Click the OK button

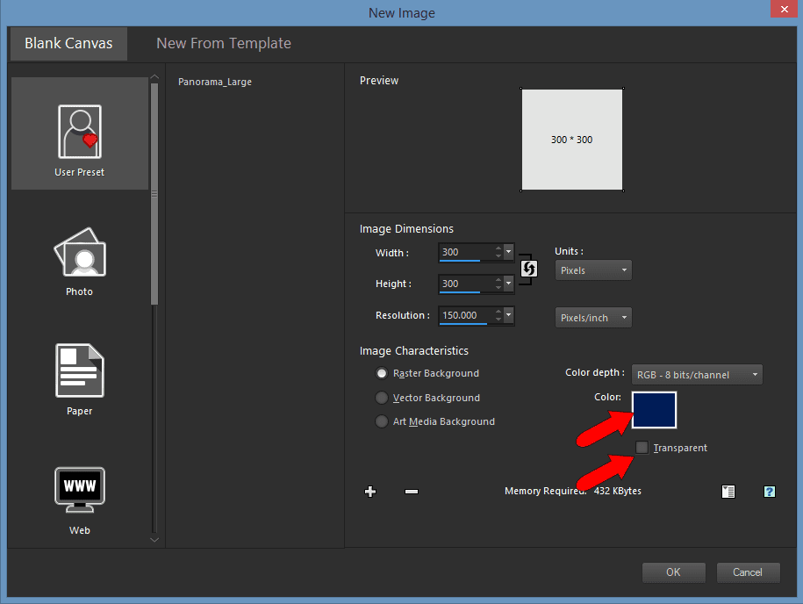coord(673,572)
